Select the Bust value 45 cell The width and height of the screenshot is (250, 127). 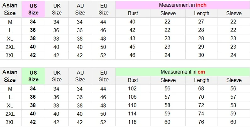point(133,47)
